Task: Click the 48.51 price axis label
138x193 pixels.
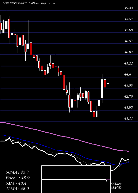Action: [129, 19]
